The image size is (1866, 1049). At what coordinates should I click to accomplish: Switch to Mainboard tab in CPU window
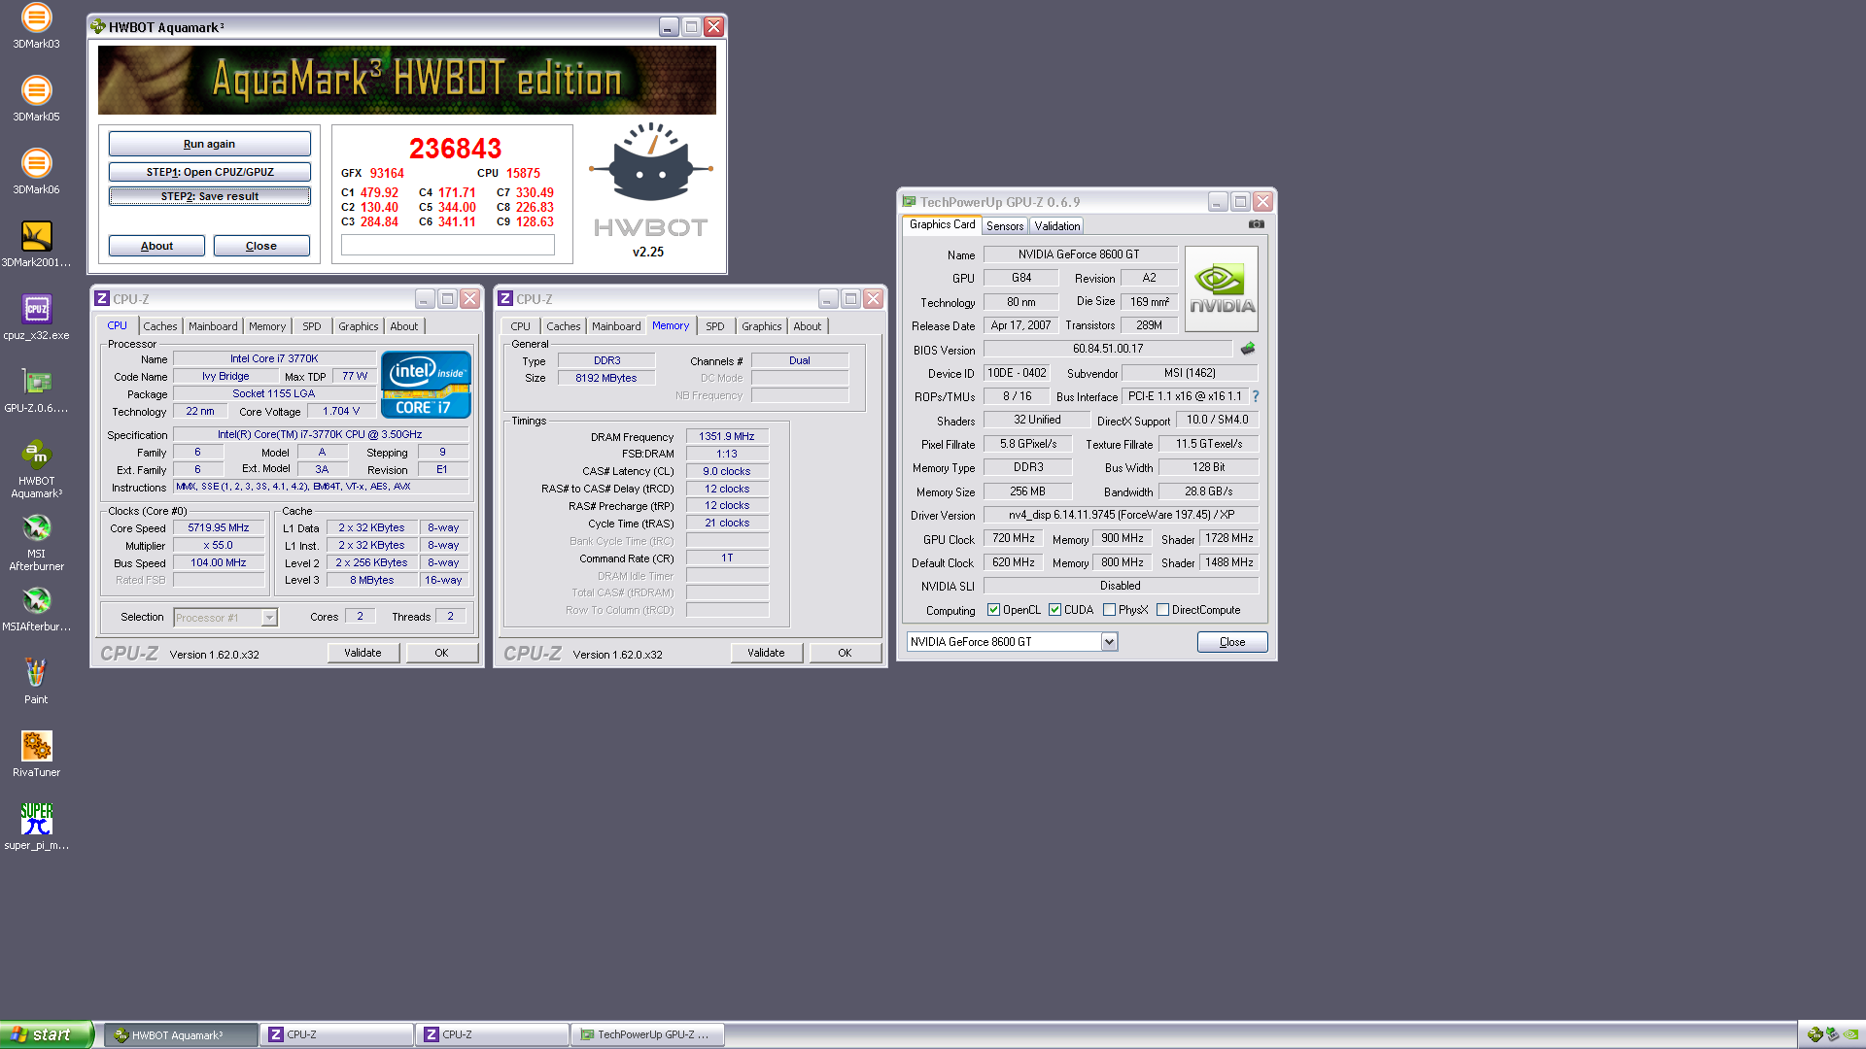click(x=213, y=326)
